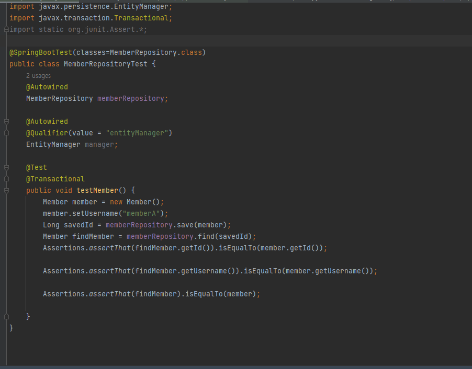
Task: Collapse the fold marker beside import static line
Action: pos(6,29)
